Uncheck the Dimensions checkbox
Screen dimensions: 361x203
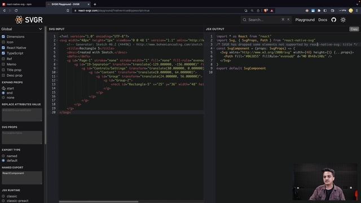3,37
